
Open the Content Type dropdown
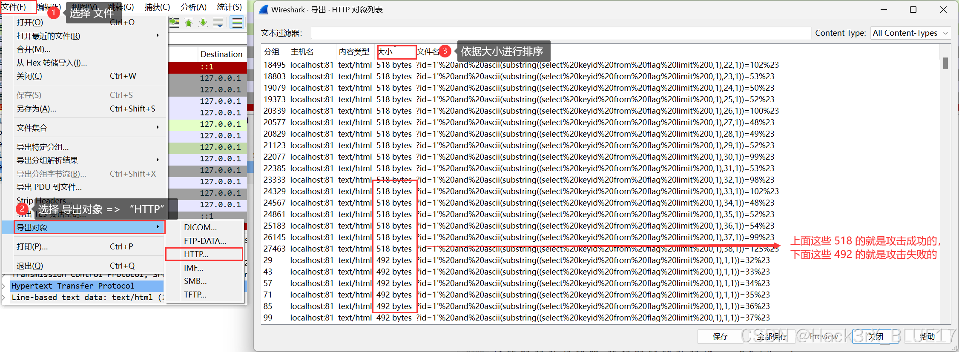(x=910, y=33)
